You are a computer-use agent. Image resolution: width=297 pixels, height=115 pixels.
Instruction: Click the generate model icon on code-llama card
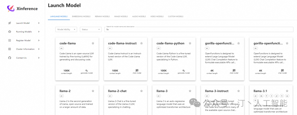click(x=87, y=71)
